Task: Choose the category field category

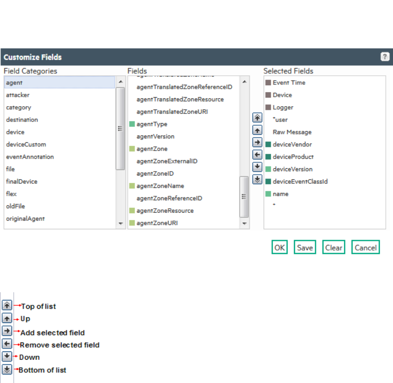Action: [59, 107]
